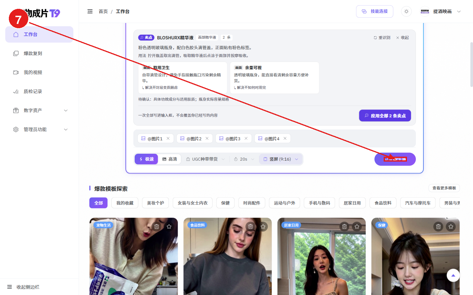Open the UGC种草带货 style dropdown
Viewport: 473px width, 295px height.
click(x=205, y=159)
